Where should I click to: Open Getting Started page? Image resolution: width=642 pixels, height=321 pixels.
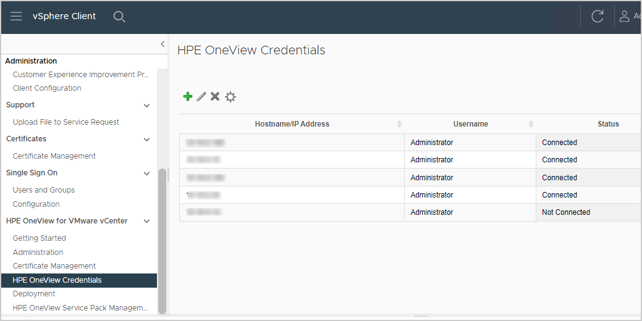tap(40, 238)
